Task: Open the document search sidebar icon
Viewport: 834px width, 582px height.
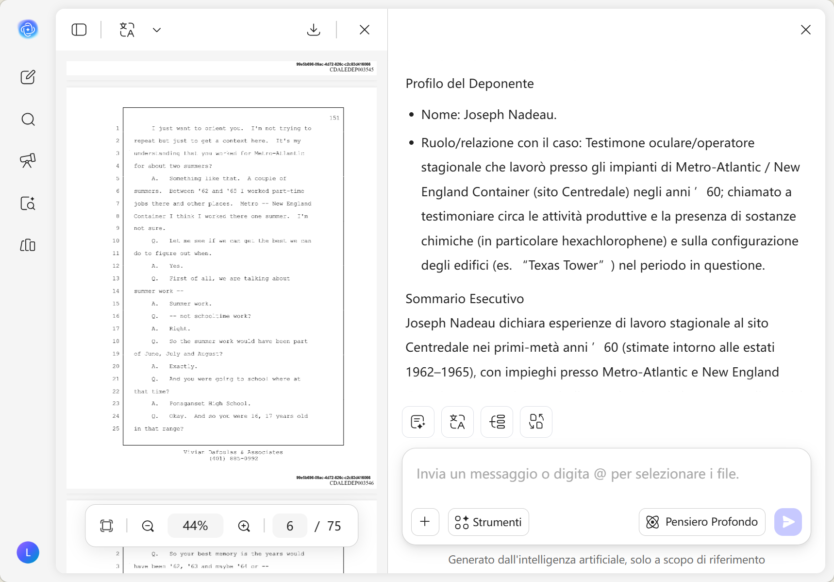Action: click(28, 203)
